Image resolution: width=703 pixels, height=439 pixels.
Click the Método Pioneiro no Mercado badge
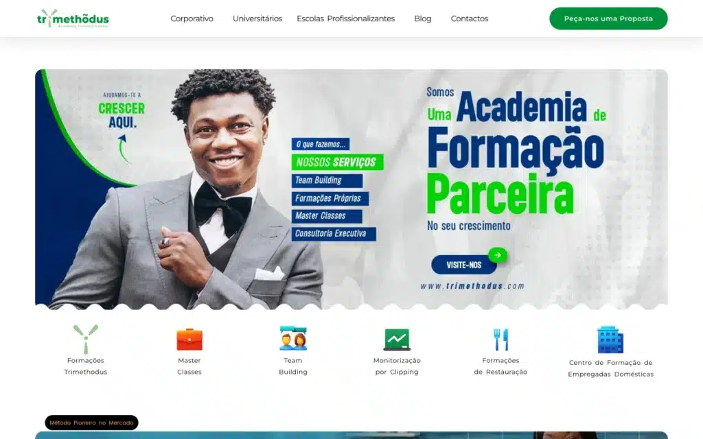point(91,423)
